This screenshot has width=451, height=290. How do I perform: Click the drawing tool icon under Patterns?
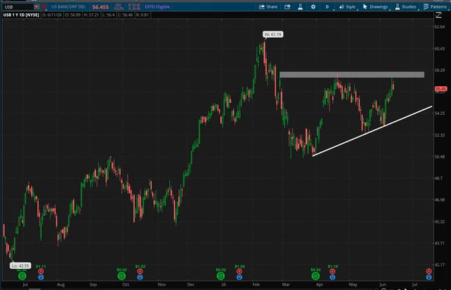pos(438,15)
